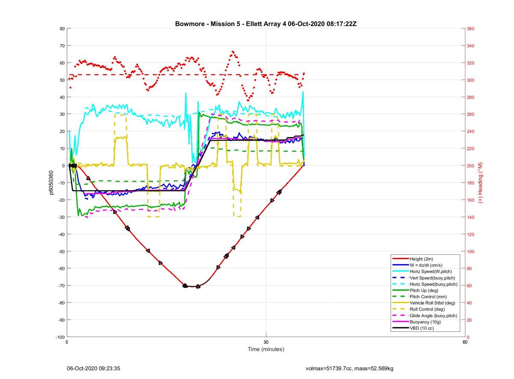Select legend entry 'Vert Speed(buoy,pitch)'

[x=432, y=278]
